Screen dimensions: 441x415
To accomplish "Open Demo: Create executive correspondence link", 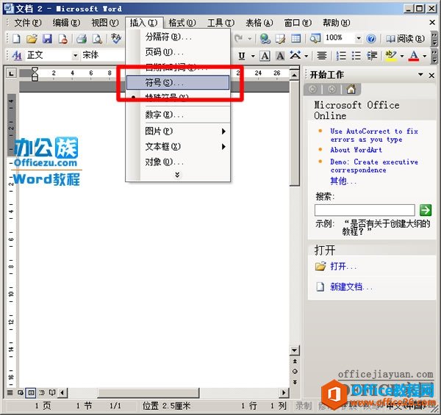I will point(374,166).
